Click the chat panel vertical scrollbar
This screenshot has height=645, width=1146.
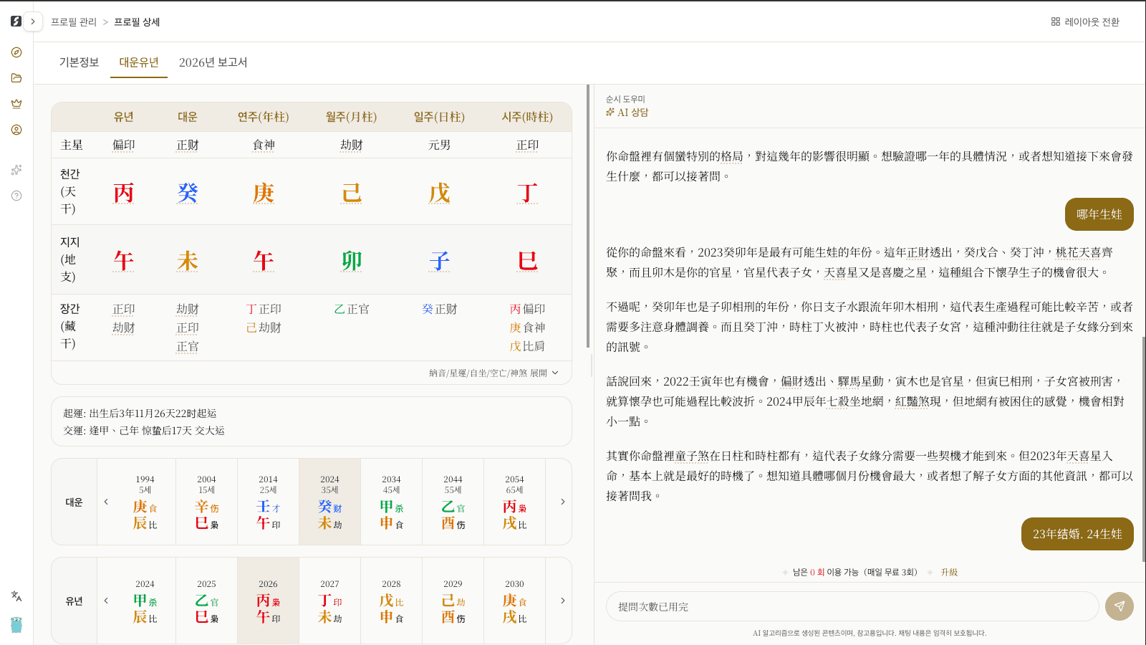pyautogui.click(x=1143, y=448)
